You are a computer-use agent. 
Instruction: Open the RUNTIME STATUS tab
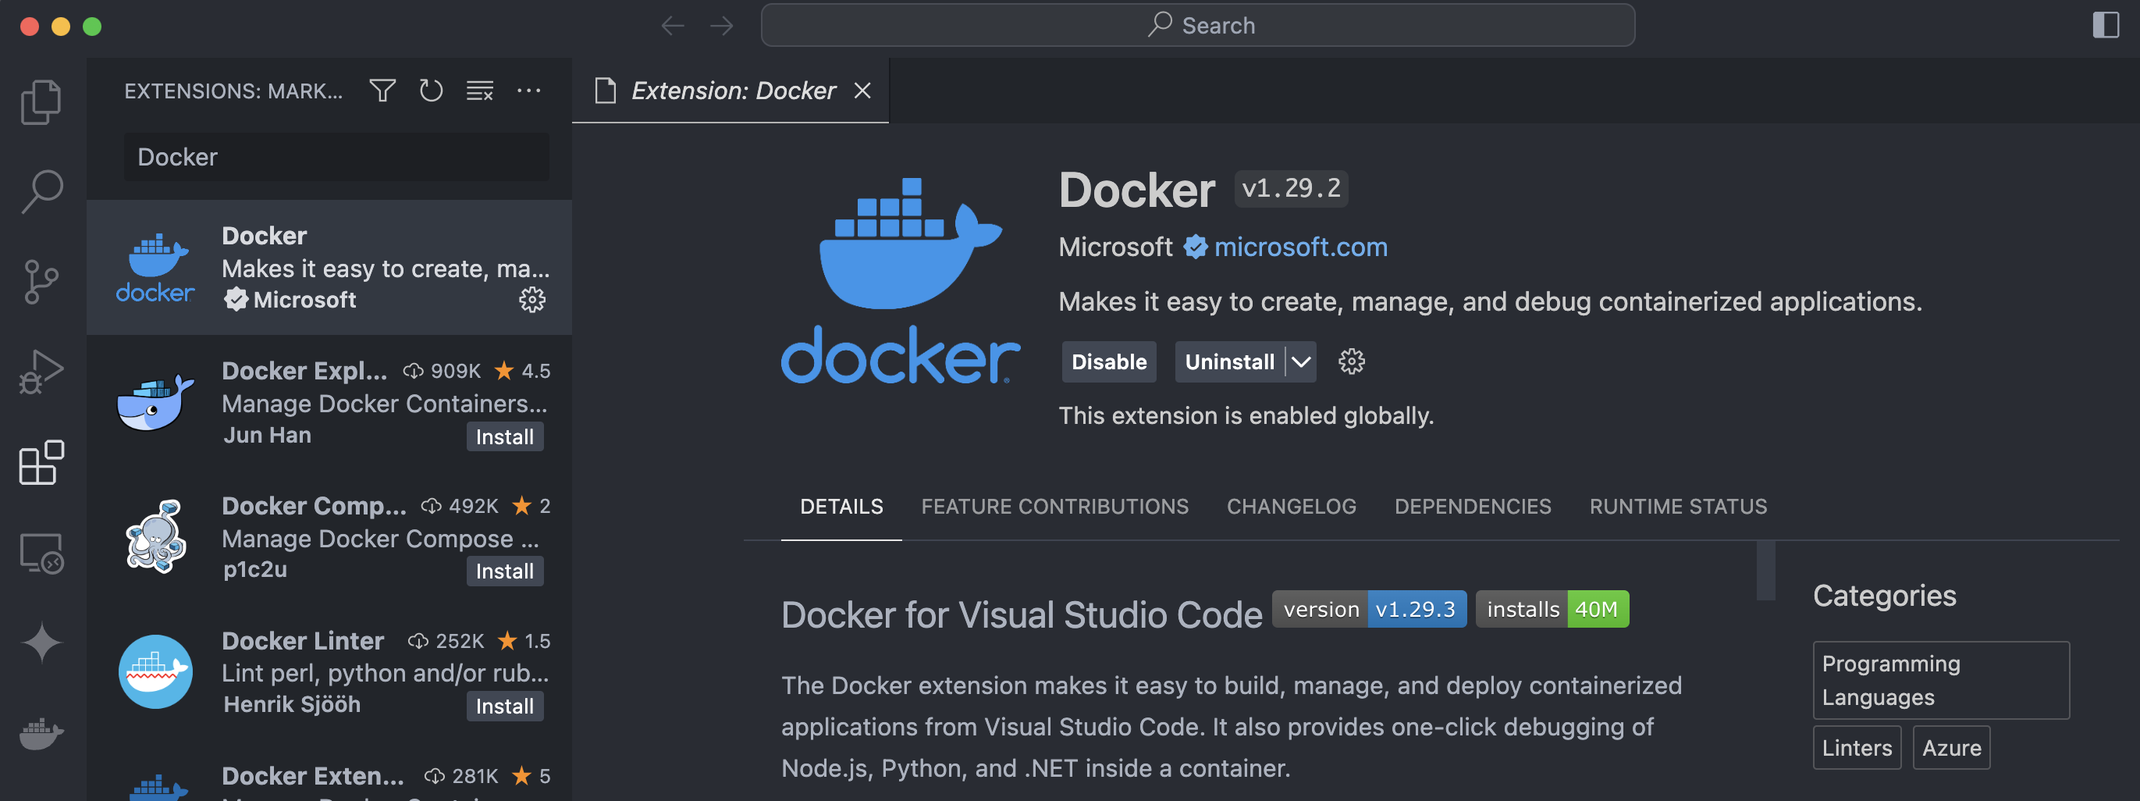pos(1678,506)
